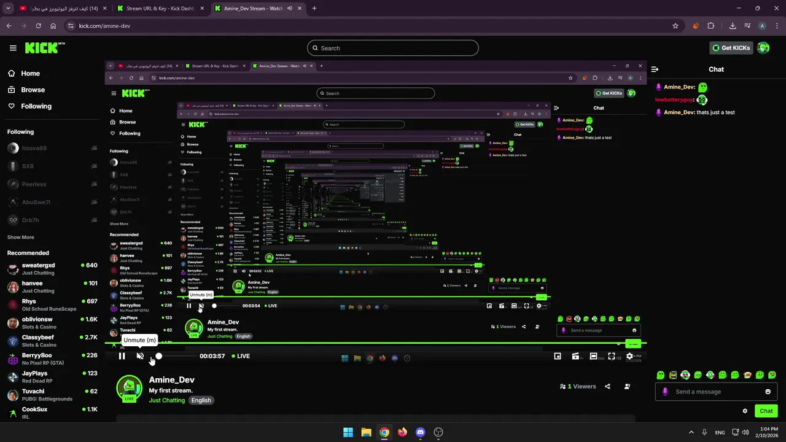Open the browser media controls icon
786x442 pixels.
coord(747,26)
